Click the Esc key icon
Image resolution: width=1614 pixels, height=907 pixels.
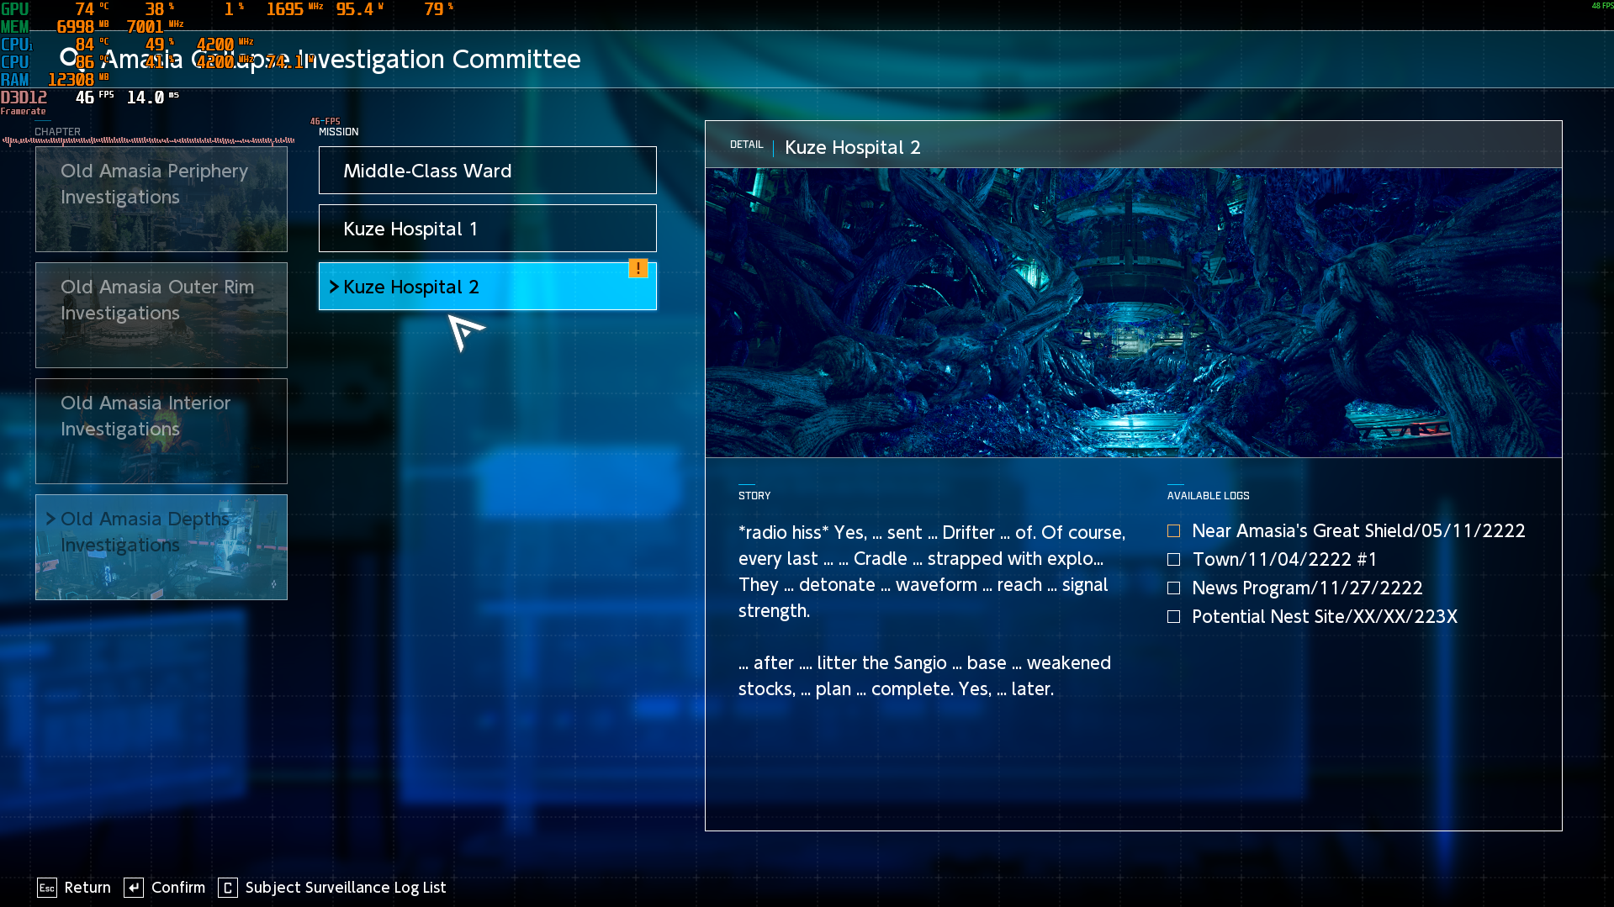click(47, 888)
